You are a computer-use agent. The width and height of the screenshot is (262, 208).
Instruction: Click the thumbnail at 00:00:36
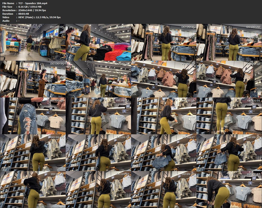[x=164, y=79]
